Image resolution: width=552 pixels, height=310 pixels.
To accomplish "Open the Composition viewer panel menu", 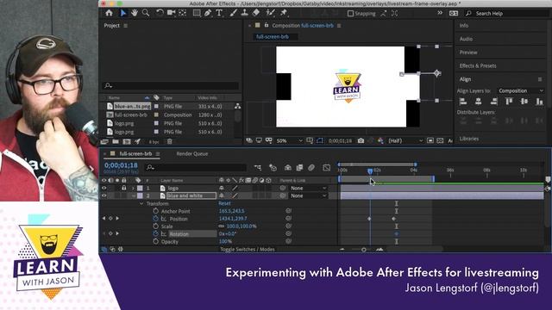I will click(x=339, y=26).
